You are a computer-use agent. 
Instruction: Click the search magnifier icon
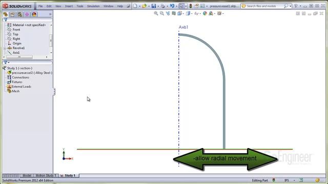click(x=286, y=6)
